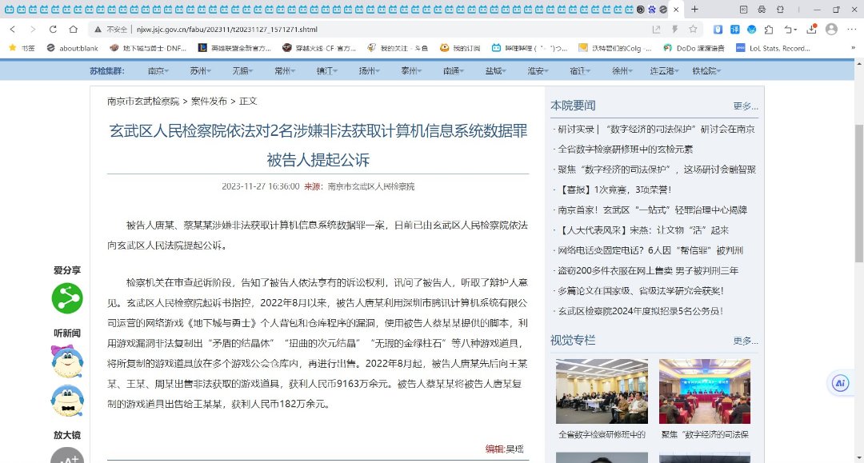
Task: Click the round blue extension icon
Action: pyautogui.click(x=751, y=29)
